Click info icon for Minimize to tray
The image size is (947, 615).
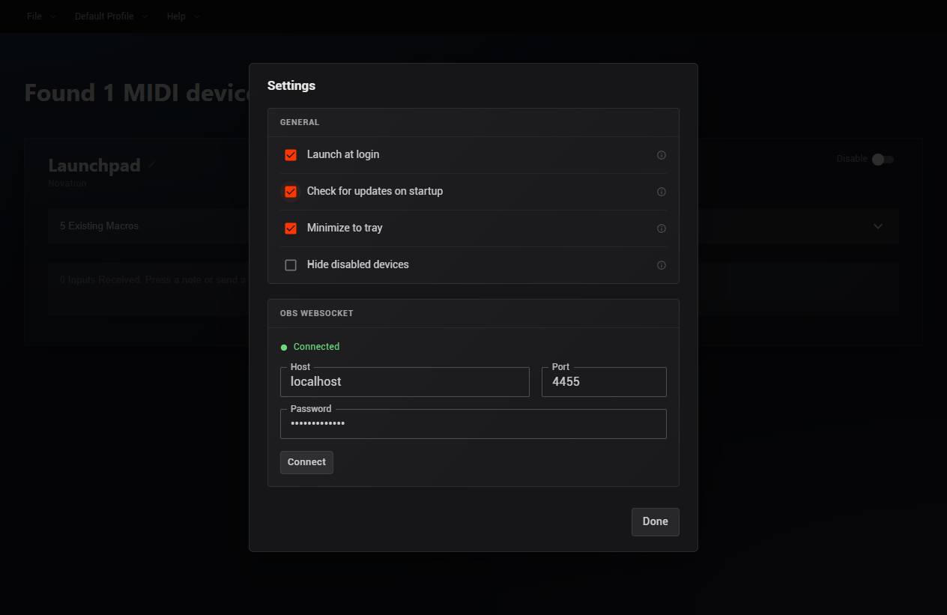(x=662, y=228)
